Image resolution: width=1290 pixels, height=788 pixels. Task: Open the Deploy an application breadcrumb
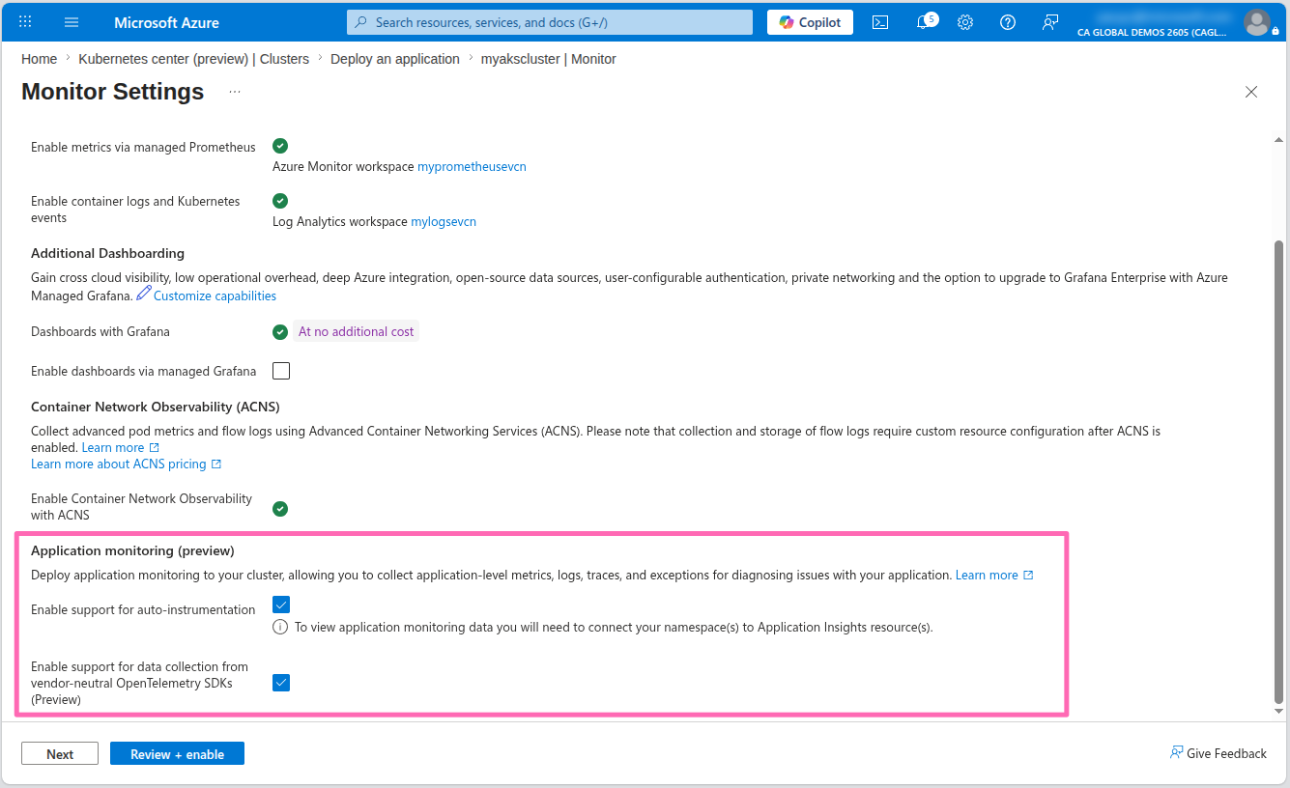(x=395, y=59)
